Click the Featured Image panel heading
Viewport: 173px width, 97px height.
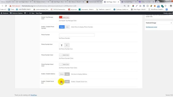(151, 23)
